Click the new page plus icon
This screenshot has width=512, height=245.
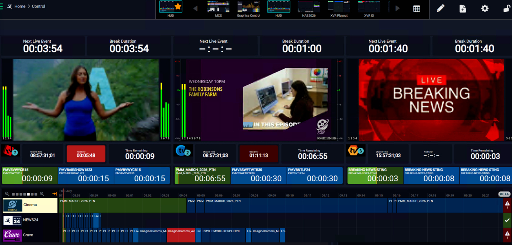pyautogui.click(x=463, y=9)
